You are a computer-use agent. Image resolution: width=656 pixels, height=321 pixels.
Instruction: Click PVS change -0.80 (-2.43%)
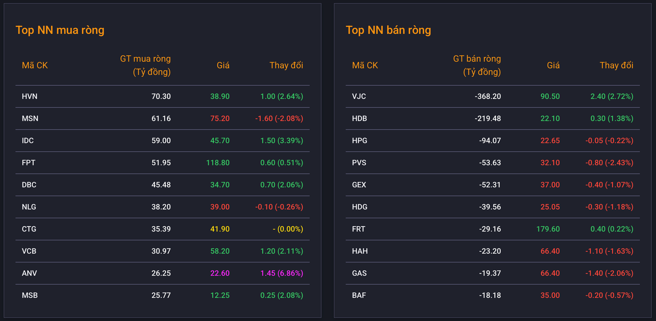coord(610,163)
